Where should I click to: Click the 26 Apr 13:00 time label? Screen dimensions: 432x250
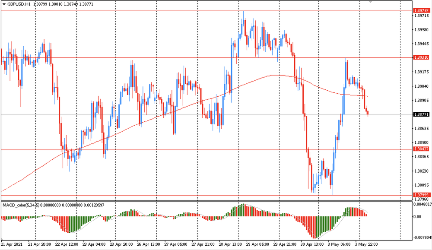tap(149, 244)
